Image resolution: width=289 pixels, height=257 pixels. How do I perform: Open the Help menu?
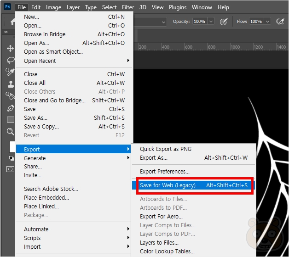pyautogui.click(x=223, y=7)
